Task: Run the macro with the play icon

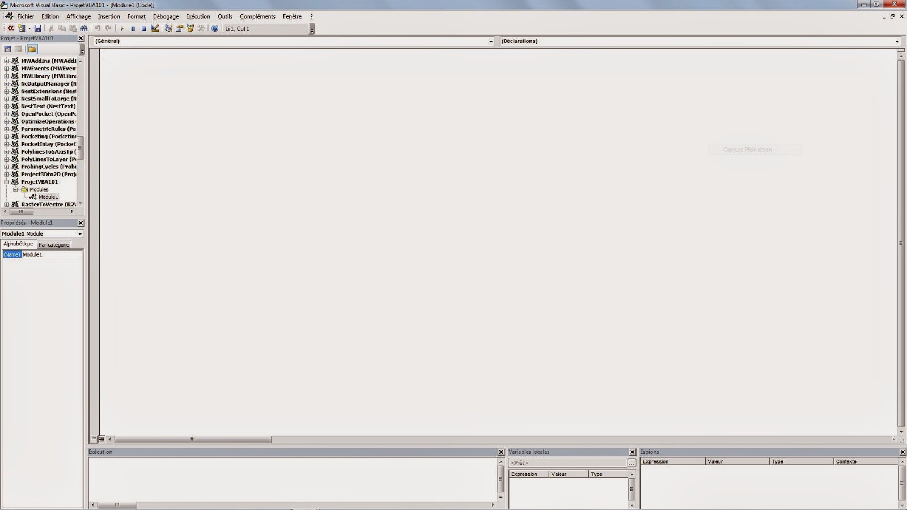Action: point(122,28)
